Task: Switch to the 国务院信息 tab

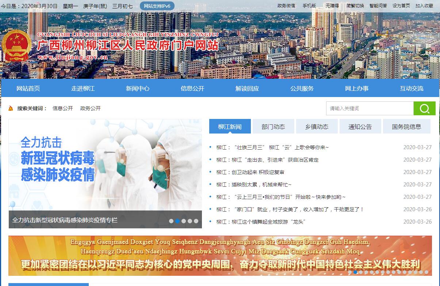Action: (406, 127)
